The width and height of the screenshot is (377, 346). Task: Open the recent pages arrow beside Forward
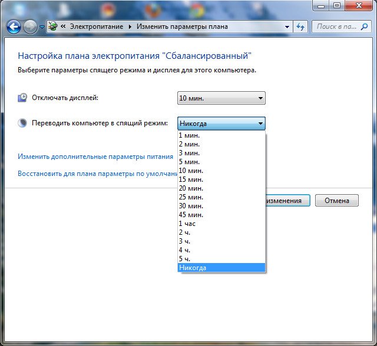[42, 27]
